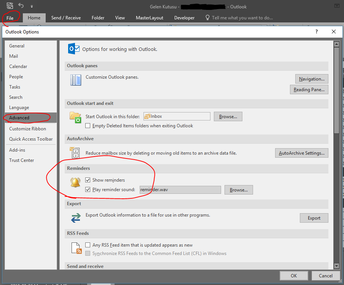Screen dimensions: 344x285
Task: Click the Reading Pane button
Action: pyautogui.click(x=309, y=90)
